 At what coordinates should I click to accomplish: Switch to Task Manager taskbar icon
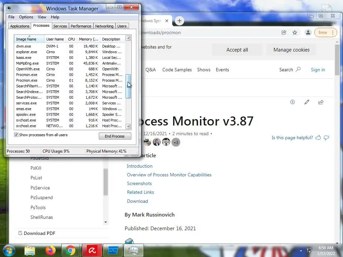134,250
